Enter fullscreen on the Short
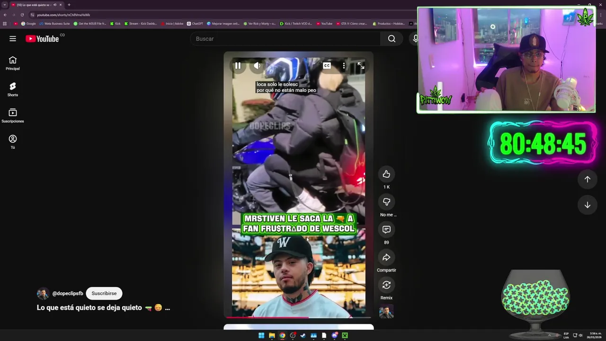This screenshot has width=606, height=341. [361, 66]
